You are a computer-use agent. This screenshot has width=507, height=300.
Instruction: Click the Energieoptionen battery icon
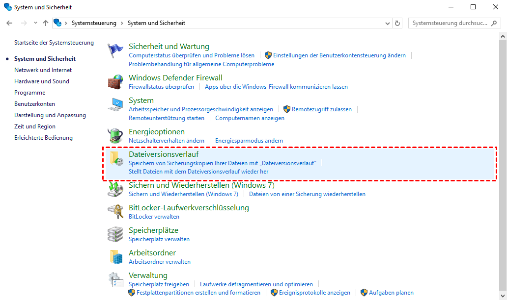coord(115,136)
